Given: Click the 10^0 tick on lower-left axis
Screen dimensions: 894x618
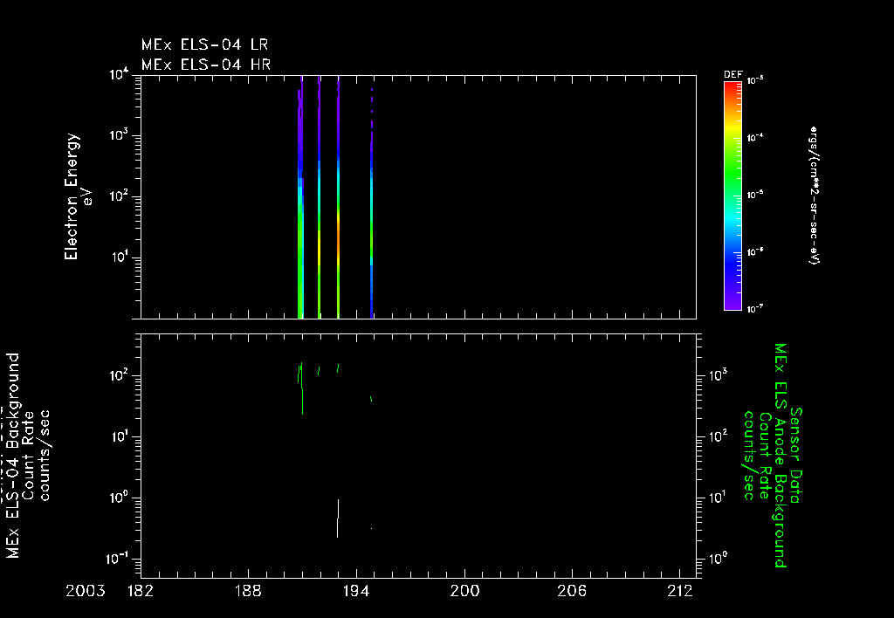Looking at the screenshot, I should point(119,498).
